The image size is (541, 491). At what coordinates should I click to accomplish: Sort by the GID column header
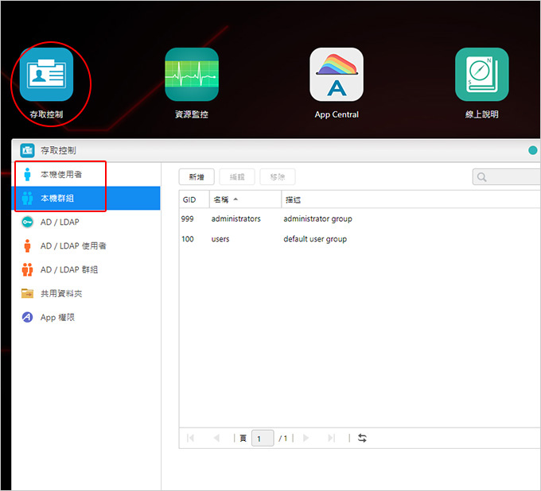coord(194,199)
